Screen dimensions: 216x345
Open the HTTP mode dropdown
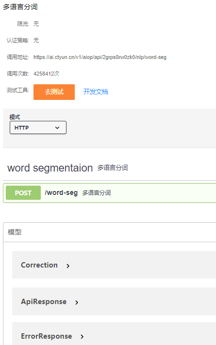pos(38,127)
